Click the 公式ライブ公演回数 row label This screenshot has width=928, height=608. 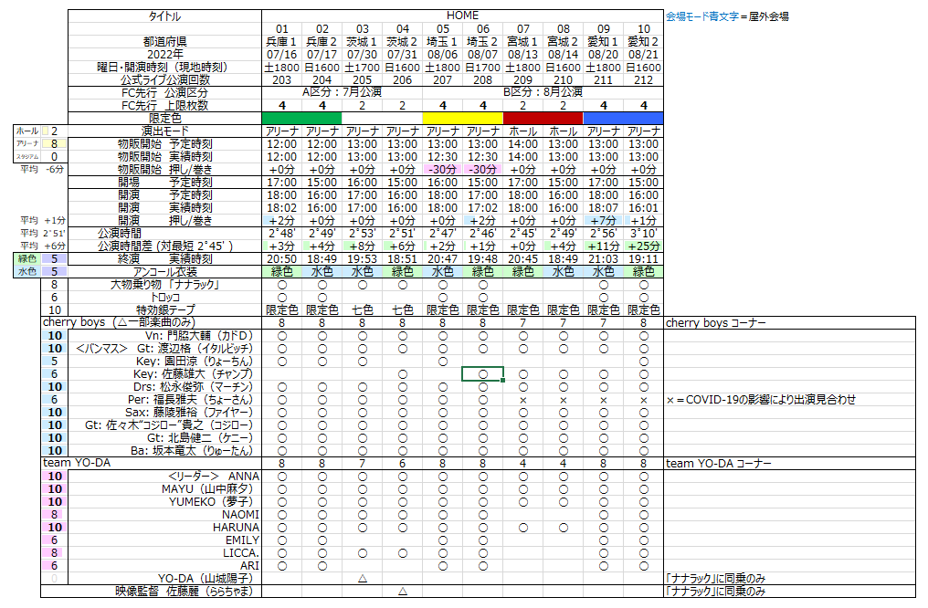pyautogui.click(x=164, y=79)
